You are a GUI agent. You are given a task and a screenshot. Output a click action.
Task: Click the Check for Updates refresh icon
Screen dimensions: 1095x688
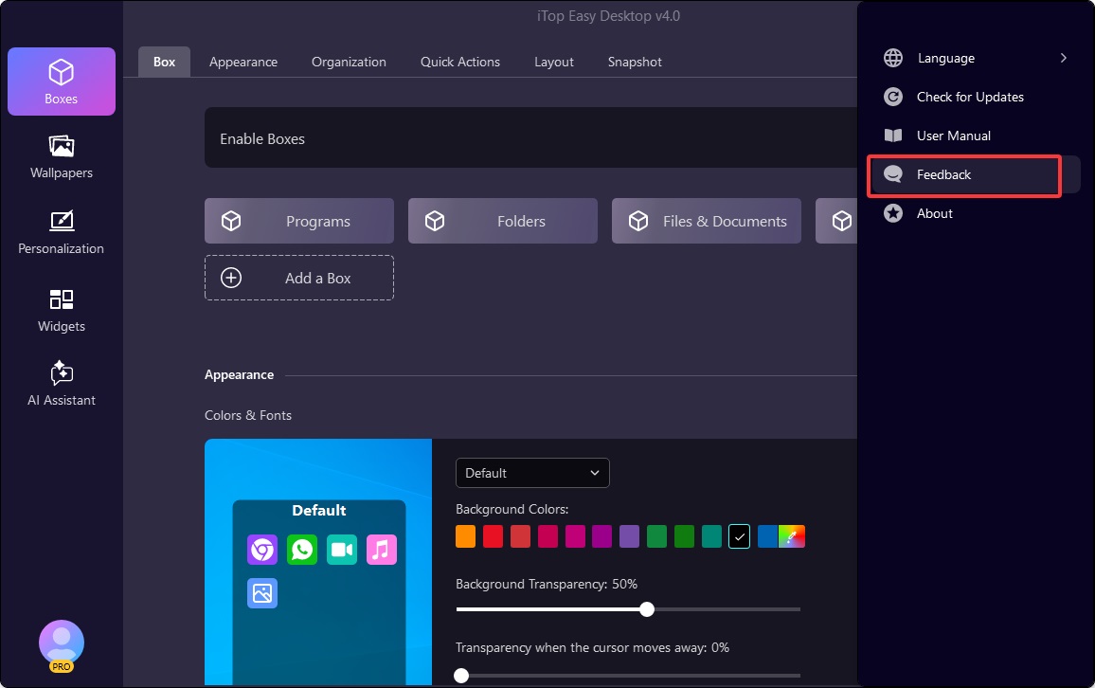893,97
